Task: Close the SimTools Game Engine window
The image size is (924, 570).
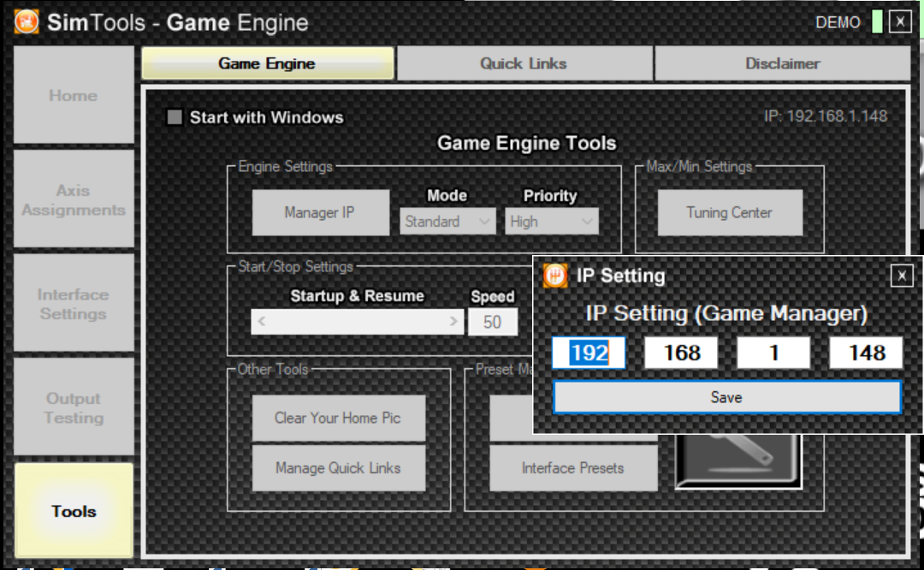Action: pyautogui.click(x=900, y=21)
